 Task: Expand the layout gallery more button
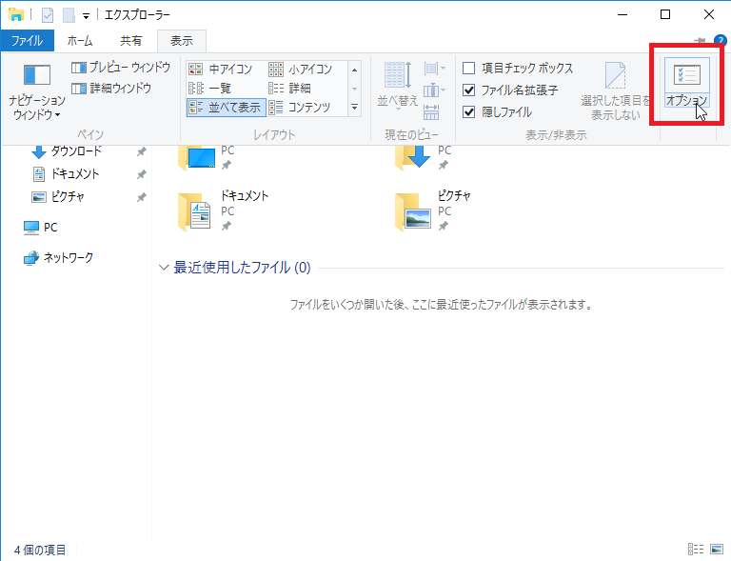[x=354, y=108]
